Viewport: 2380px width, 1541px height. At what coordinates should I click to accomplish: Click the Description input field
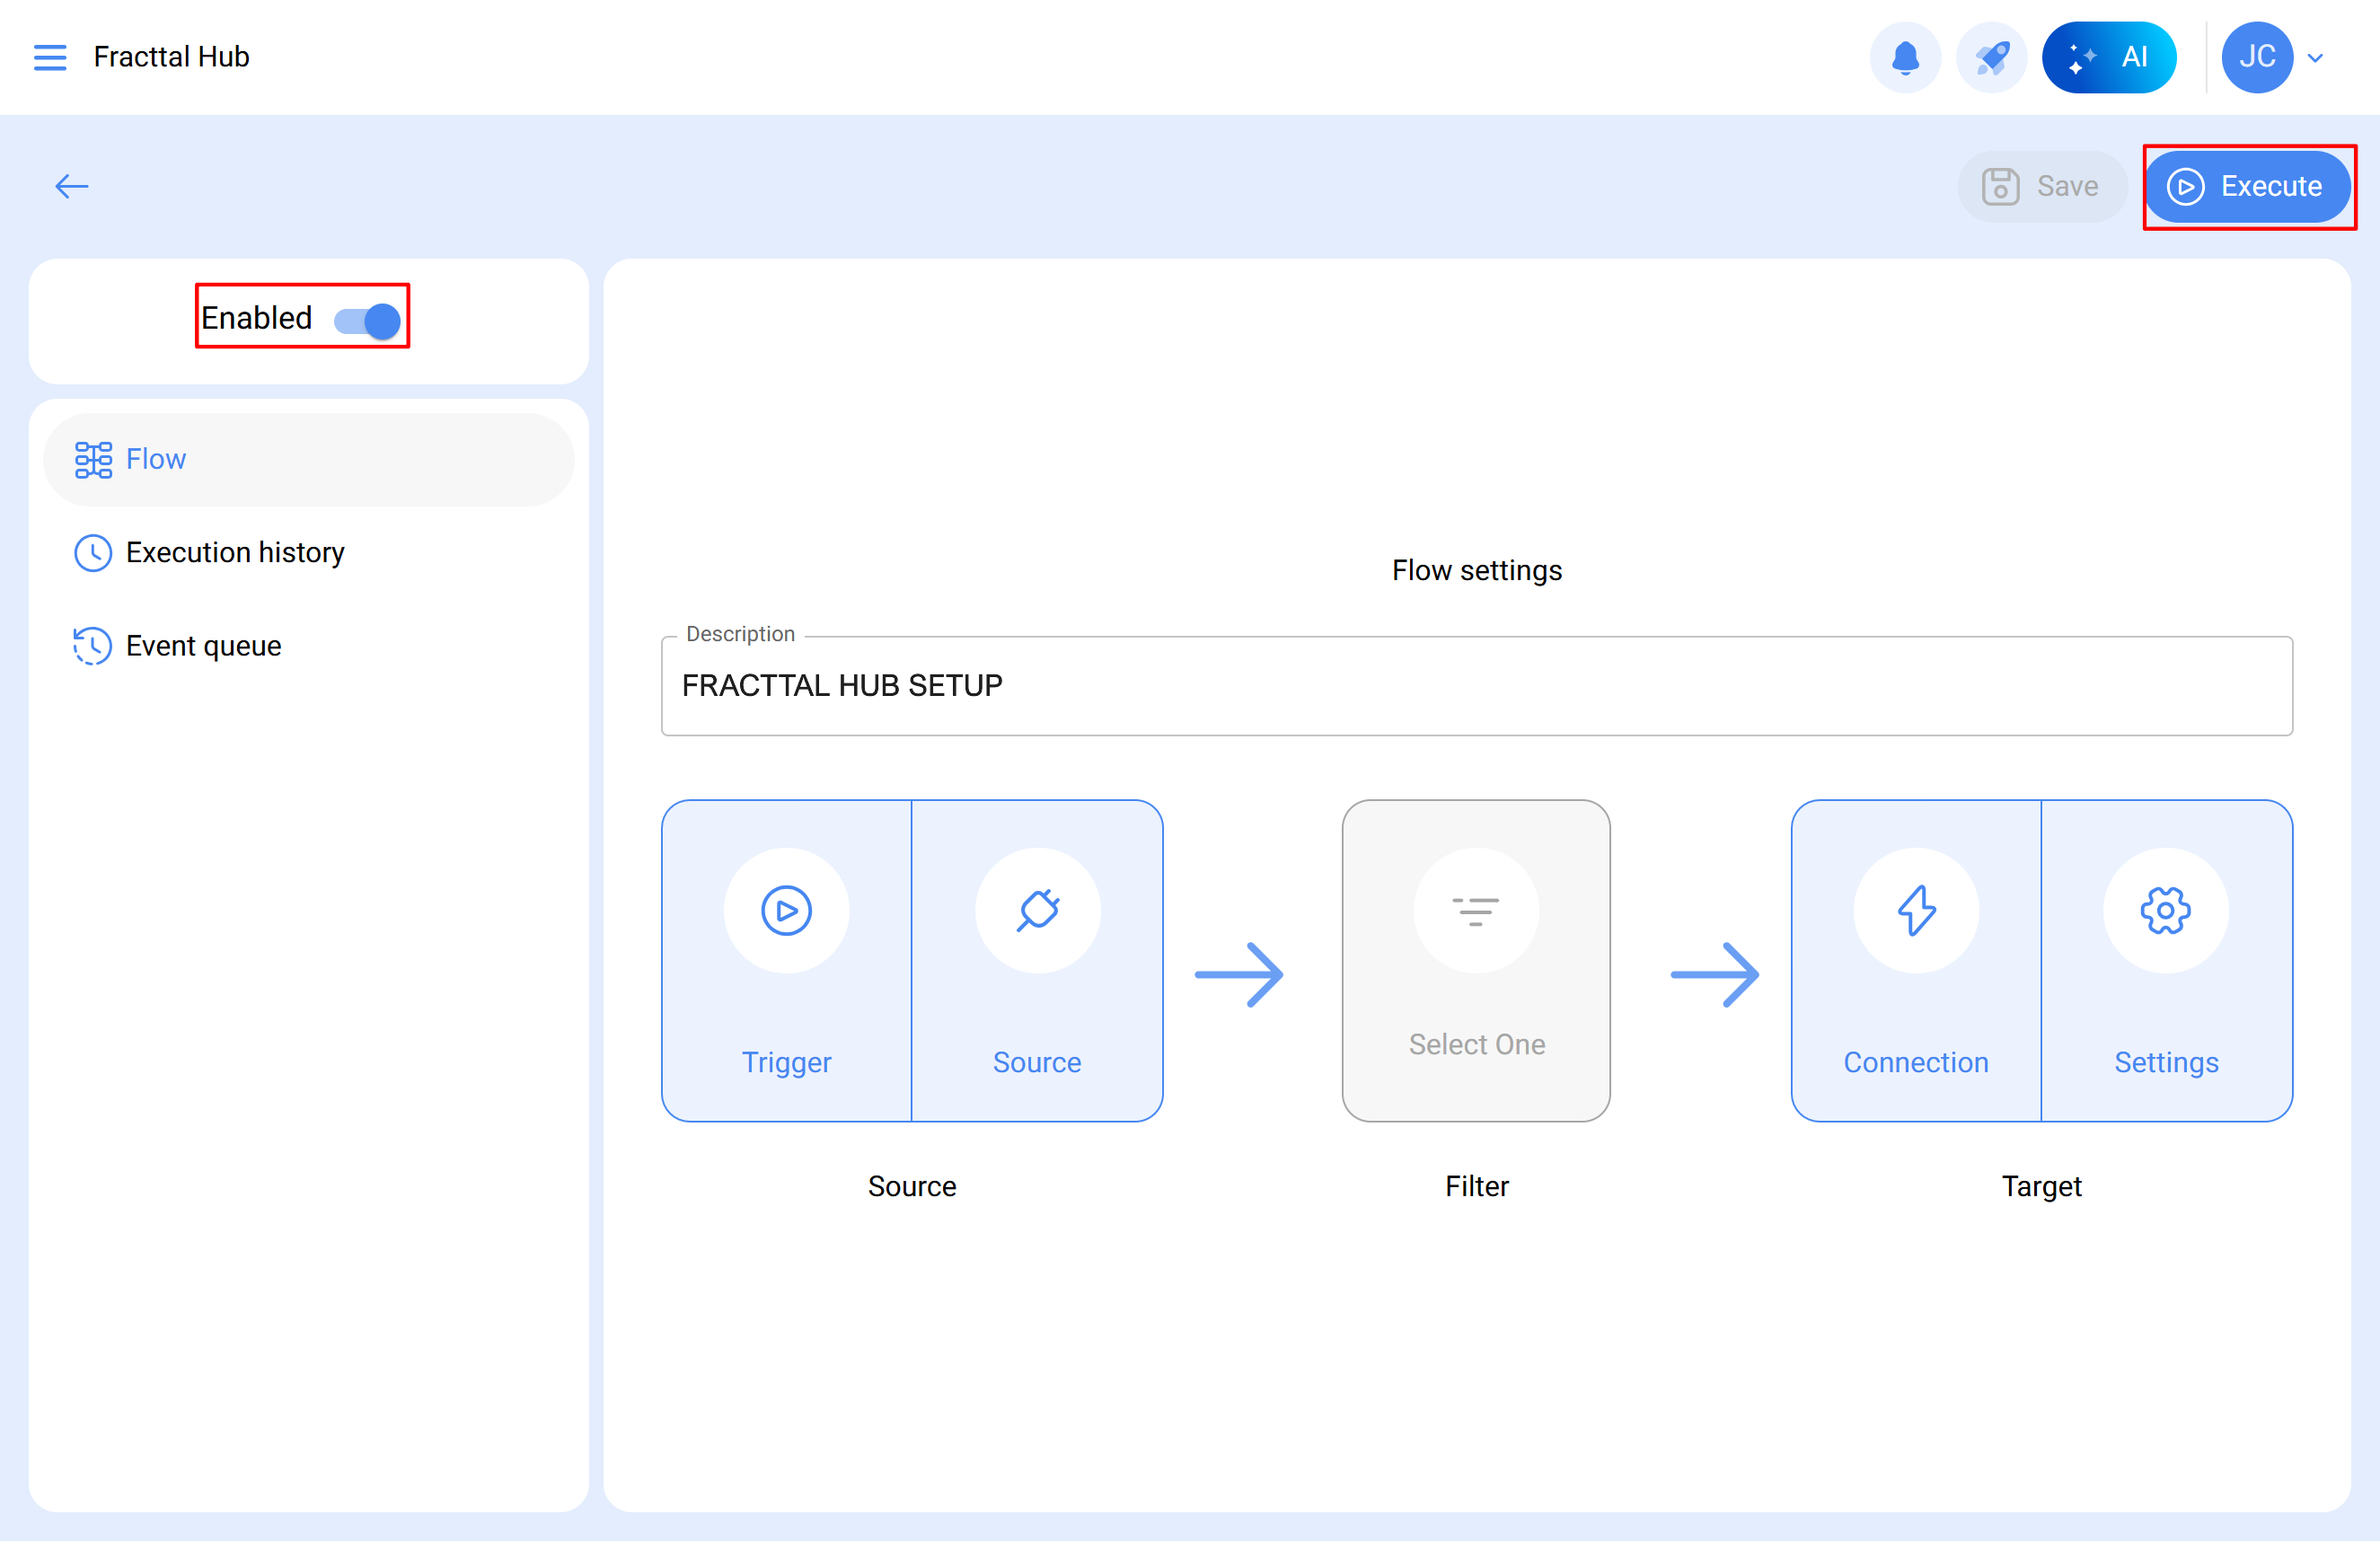pyautogui.click(x=1476, y=686)
